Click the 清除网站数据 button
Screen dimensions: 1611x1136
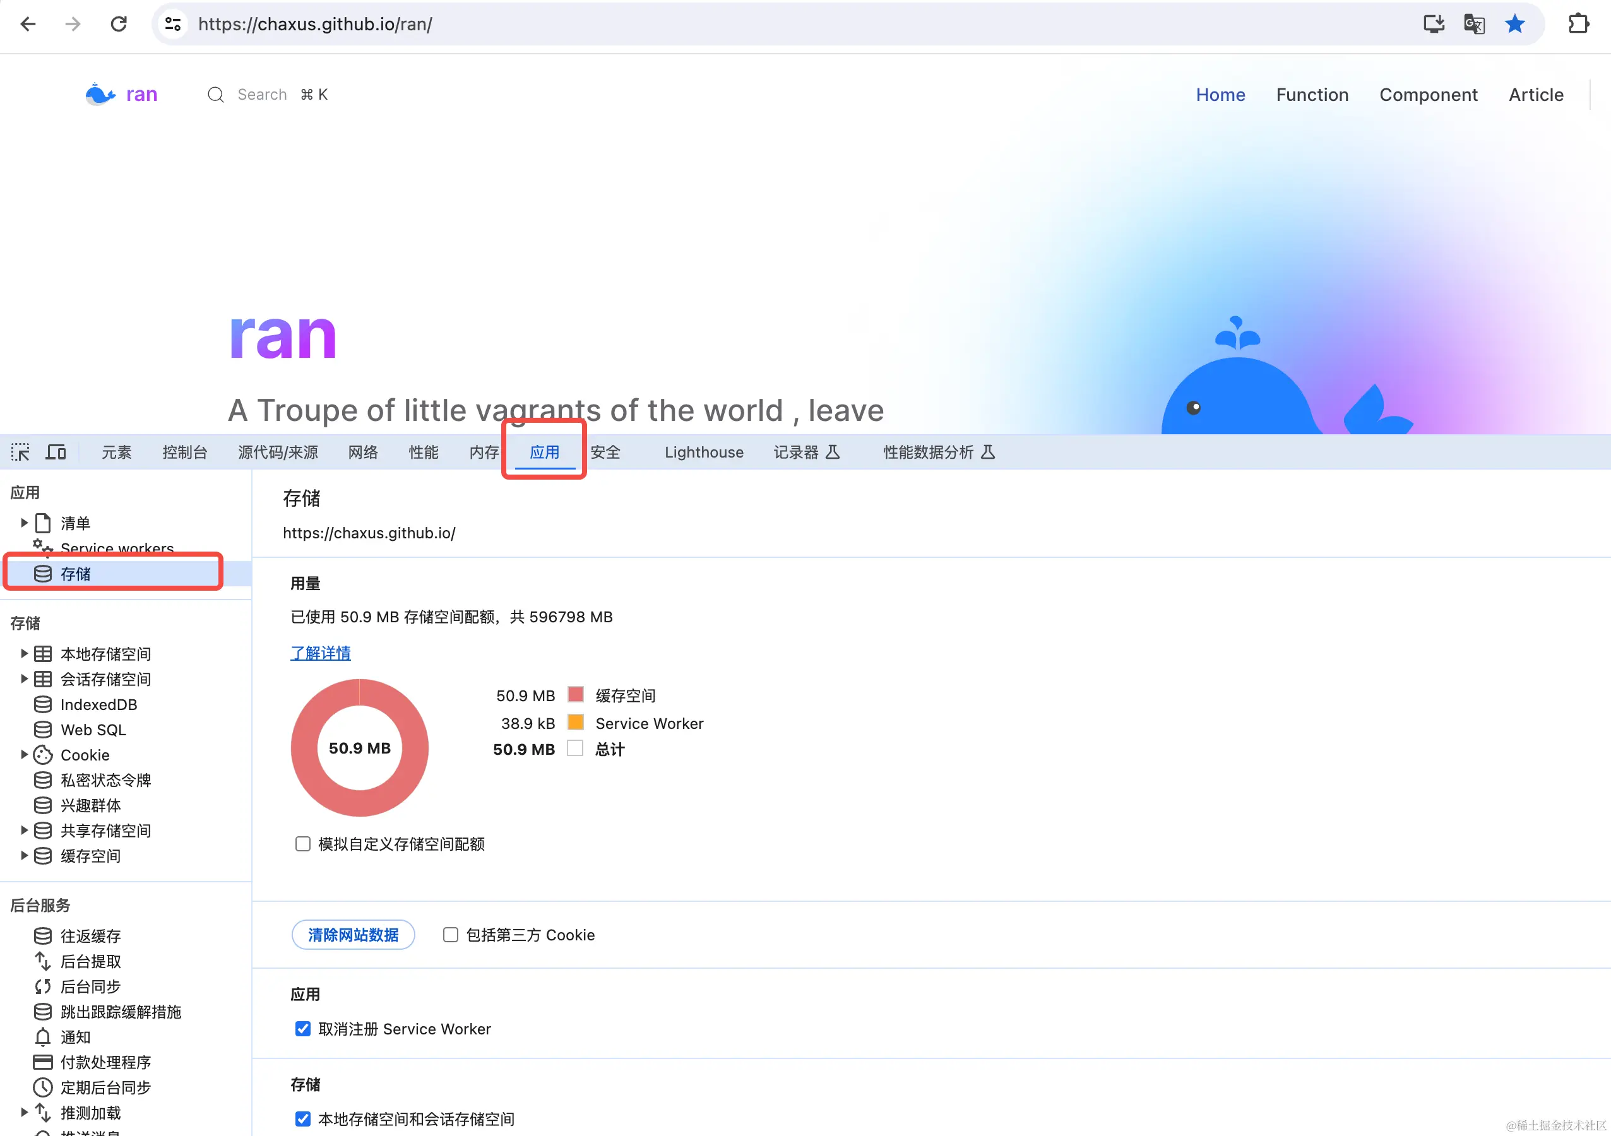[353, 935]
